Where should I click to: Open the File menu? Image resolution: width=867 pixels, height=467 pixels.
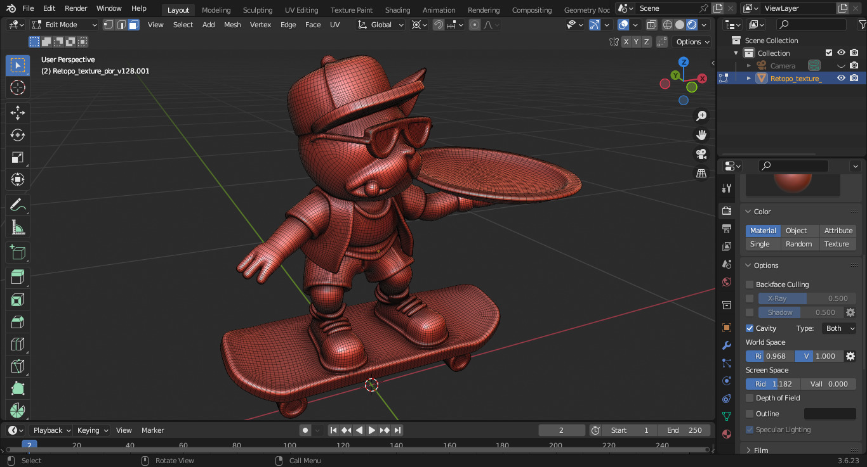click(x=28, y=8)
